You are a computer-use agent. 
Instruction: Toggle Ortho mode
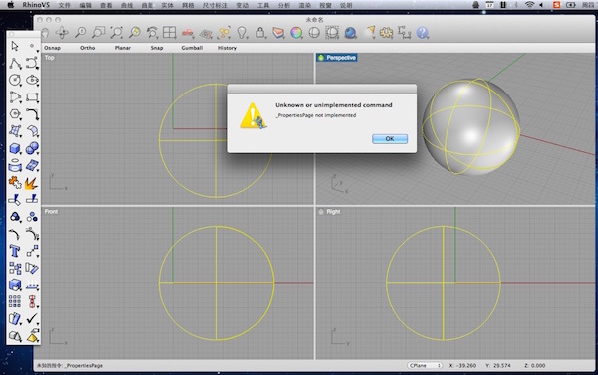[88, 48]
